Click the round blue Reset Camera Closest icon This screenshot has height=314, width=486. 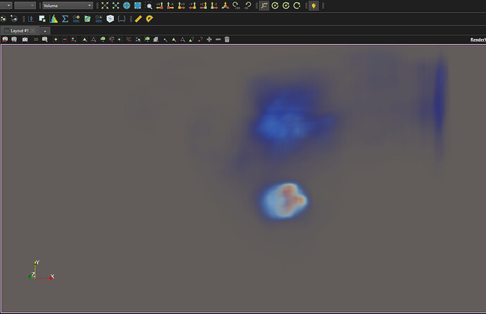[x=127, y=6]
